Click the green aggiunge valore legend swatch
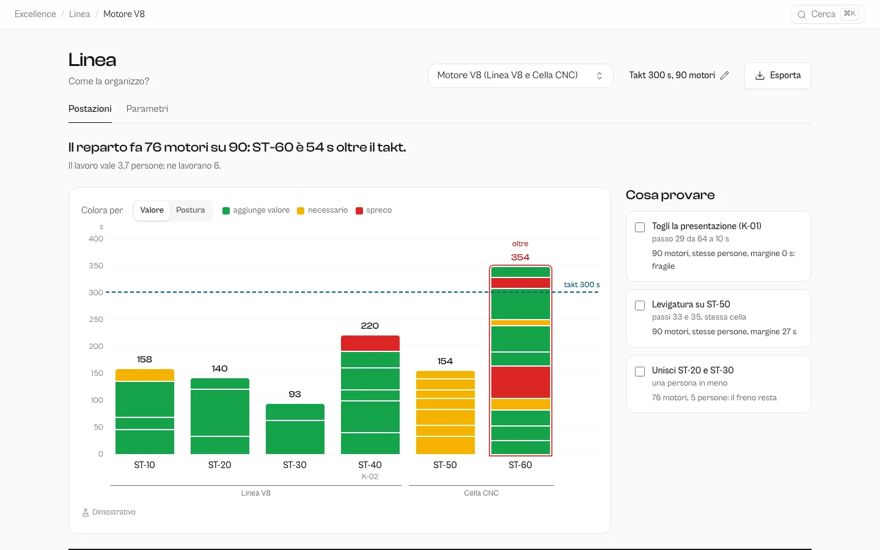 click(226, 211)
